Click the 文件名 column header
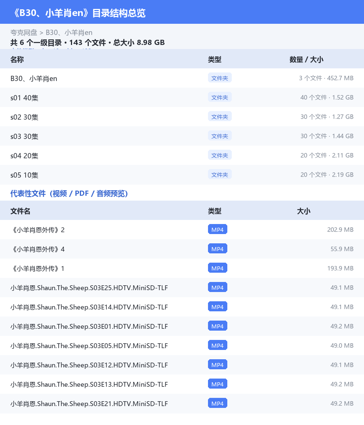The height and width of the screenshot is (425, 364). [20, 211]
